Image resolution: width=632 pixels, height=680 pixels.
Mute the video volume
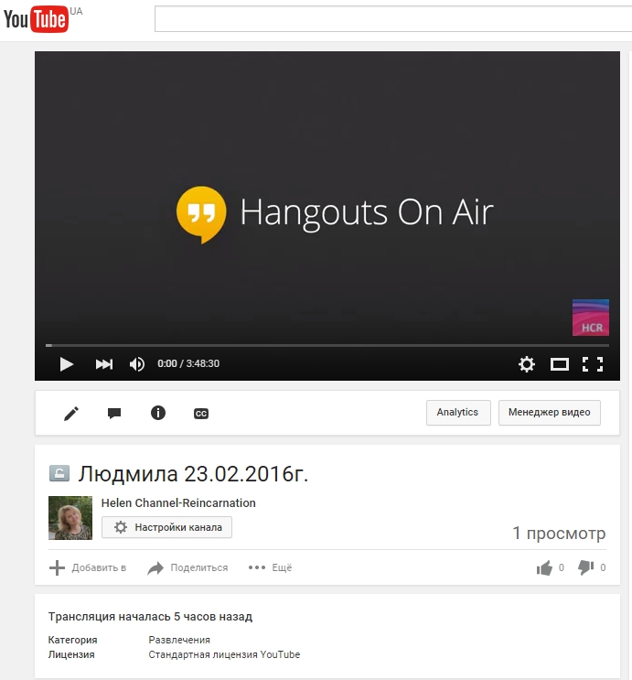coord(137,364)
